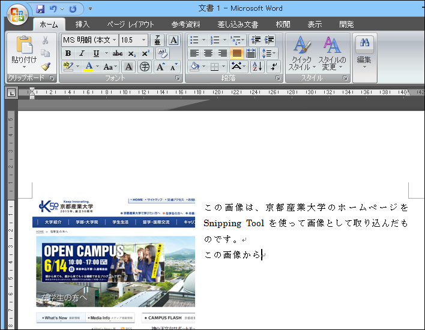Click the enclosed characters icon

coord(145,67)
